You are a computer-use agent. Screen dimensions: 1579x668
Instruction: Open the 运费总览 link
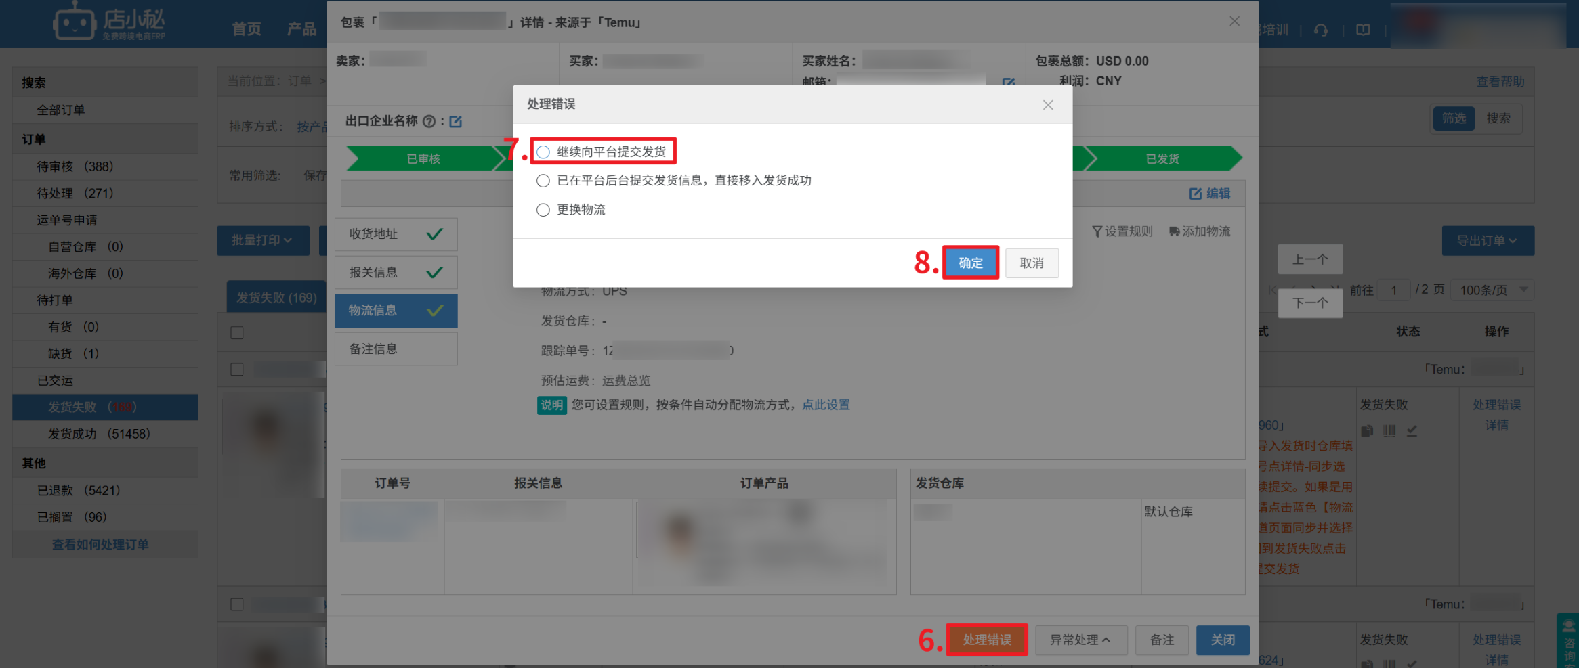626,380
